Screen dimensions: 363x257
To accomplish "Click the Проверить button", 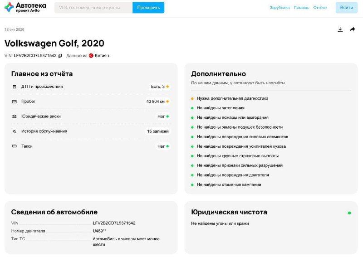I will click(148, 8).
